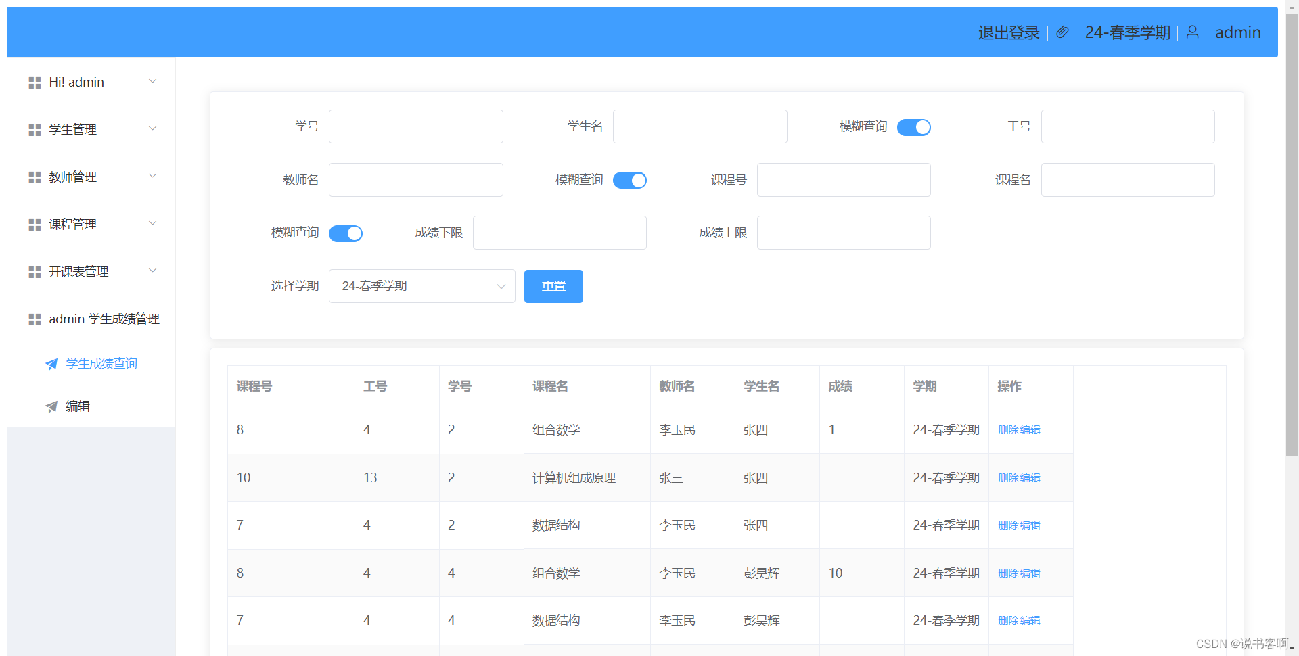The width and height of the screenshot is (1299, 656).
Task: Click the grid icon beside admin 学生成绩管理
Action: point(35,319)
